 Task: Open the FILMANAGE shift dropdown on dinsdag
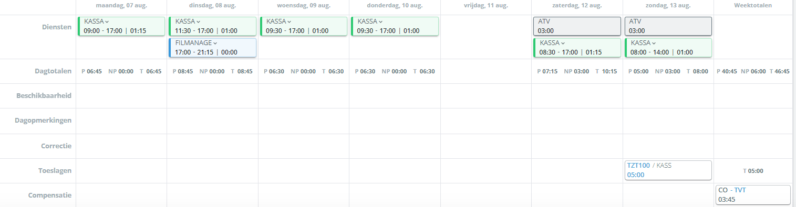point(215,43)
